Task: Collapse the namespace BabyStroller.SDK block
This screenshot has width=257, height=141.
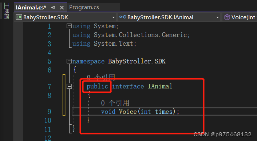Action: (x=69, y=61)
